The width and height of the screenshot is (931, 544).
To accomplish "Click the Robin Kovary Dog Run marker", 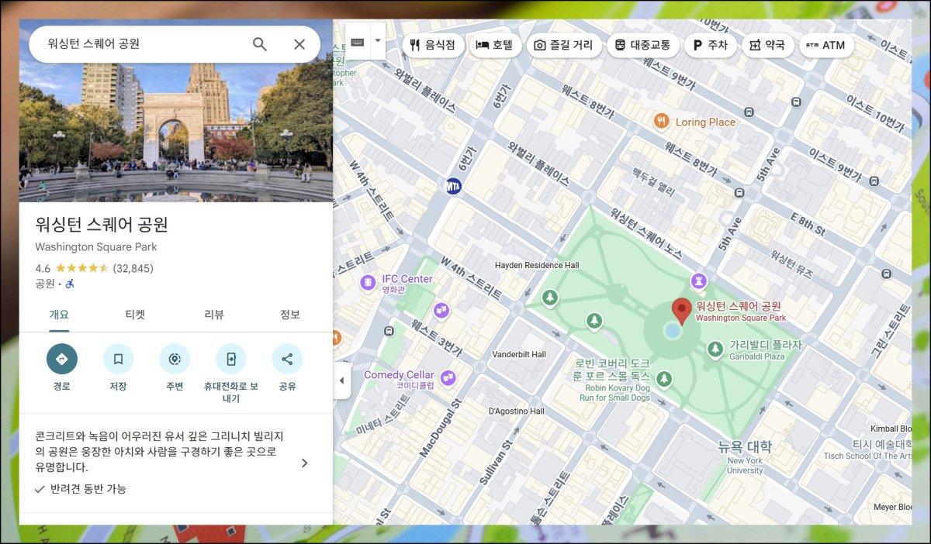I will (664, 378).
